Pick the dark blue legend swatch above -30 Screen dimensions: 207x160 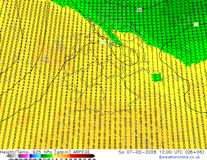tap(31, 156)
